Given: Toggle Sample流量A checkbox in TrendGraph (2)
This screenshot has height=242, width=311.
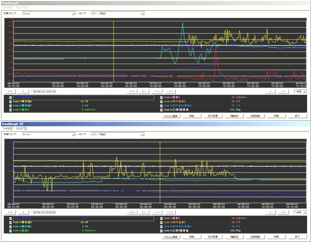Looking at the screenshot, I should coord(11,231).
